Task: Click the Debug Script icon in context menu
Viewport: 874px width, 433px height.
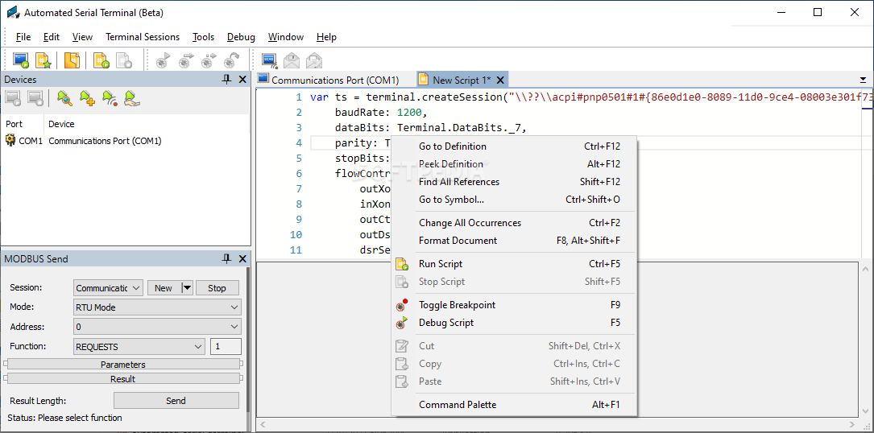Action: pos(402,323)
